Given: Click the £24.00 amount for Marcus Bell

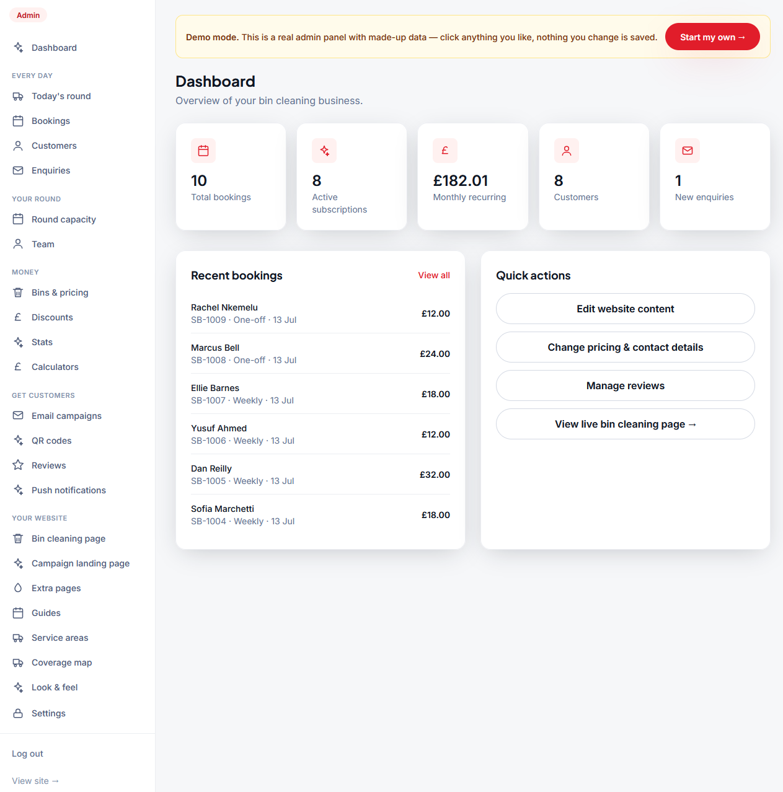Looking at the screenshot, I should pyautogui.click(x=435, y=354).
